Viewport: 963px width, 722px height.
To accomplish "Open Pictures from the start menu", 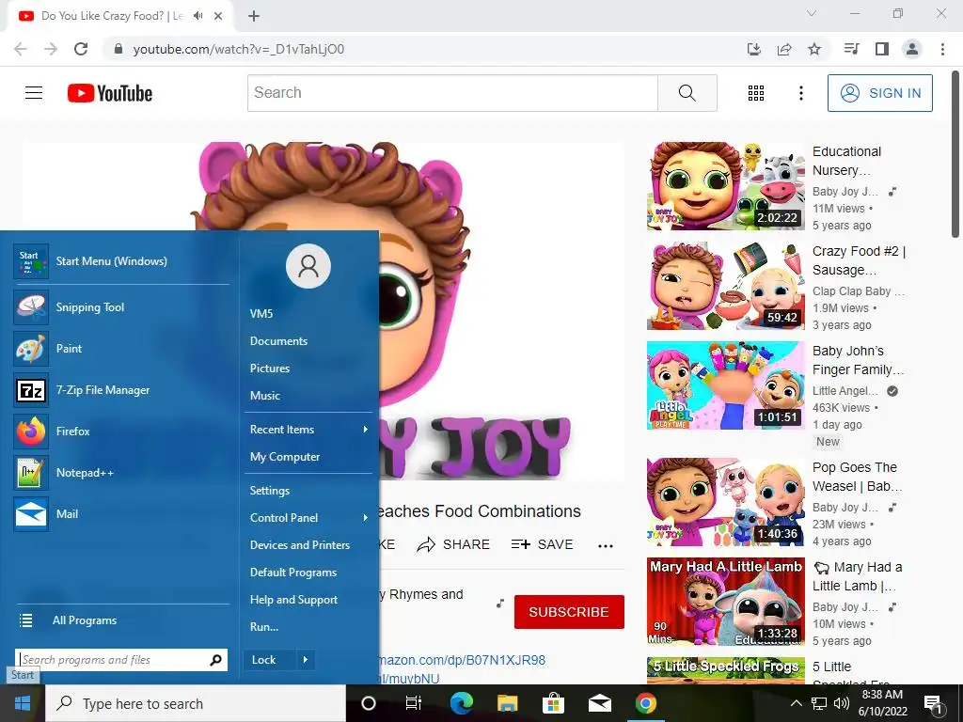I will tap(270, 369).
